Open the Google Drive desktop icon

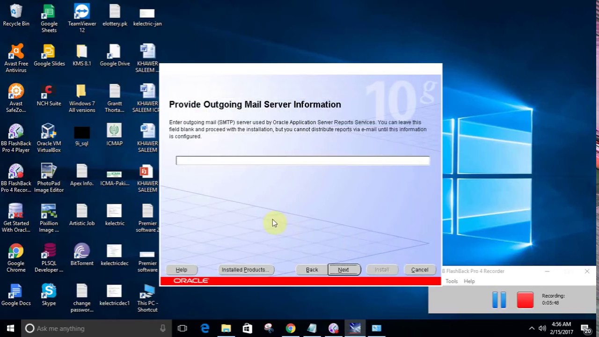115,55
